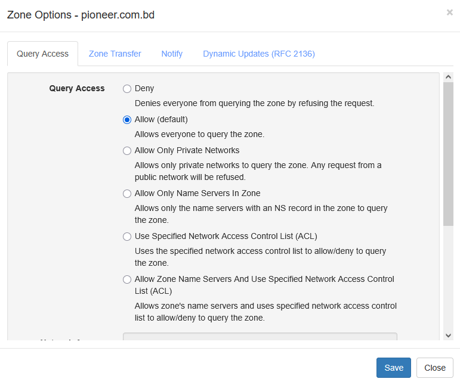Click the Zone Options - pioneer.com.bd title
The height and width of the screenshot is (385, 460).
pos(81,15)
